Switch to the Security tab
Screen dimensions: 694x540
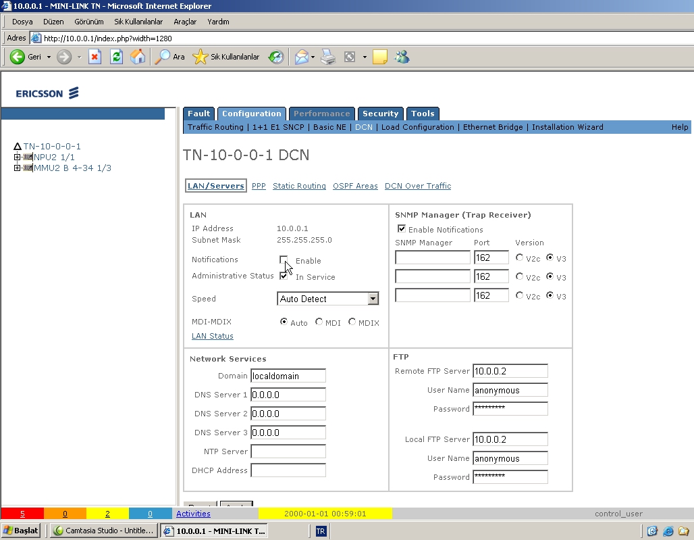[381, 114]
